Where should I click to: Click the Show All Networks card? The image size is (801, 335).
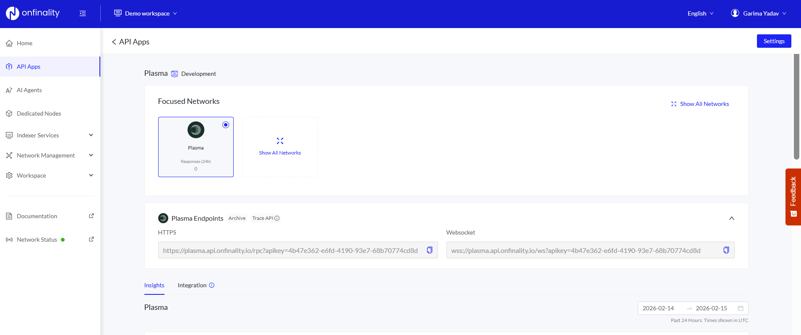coord(280,147)
